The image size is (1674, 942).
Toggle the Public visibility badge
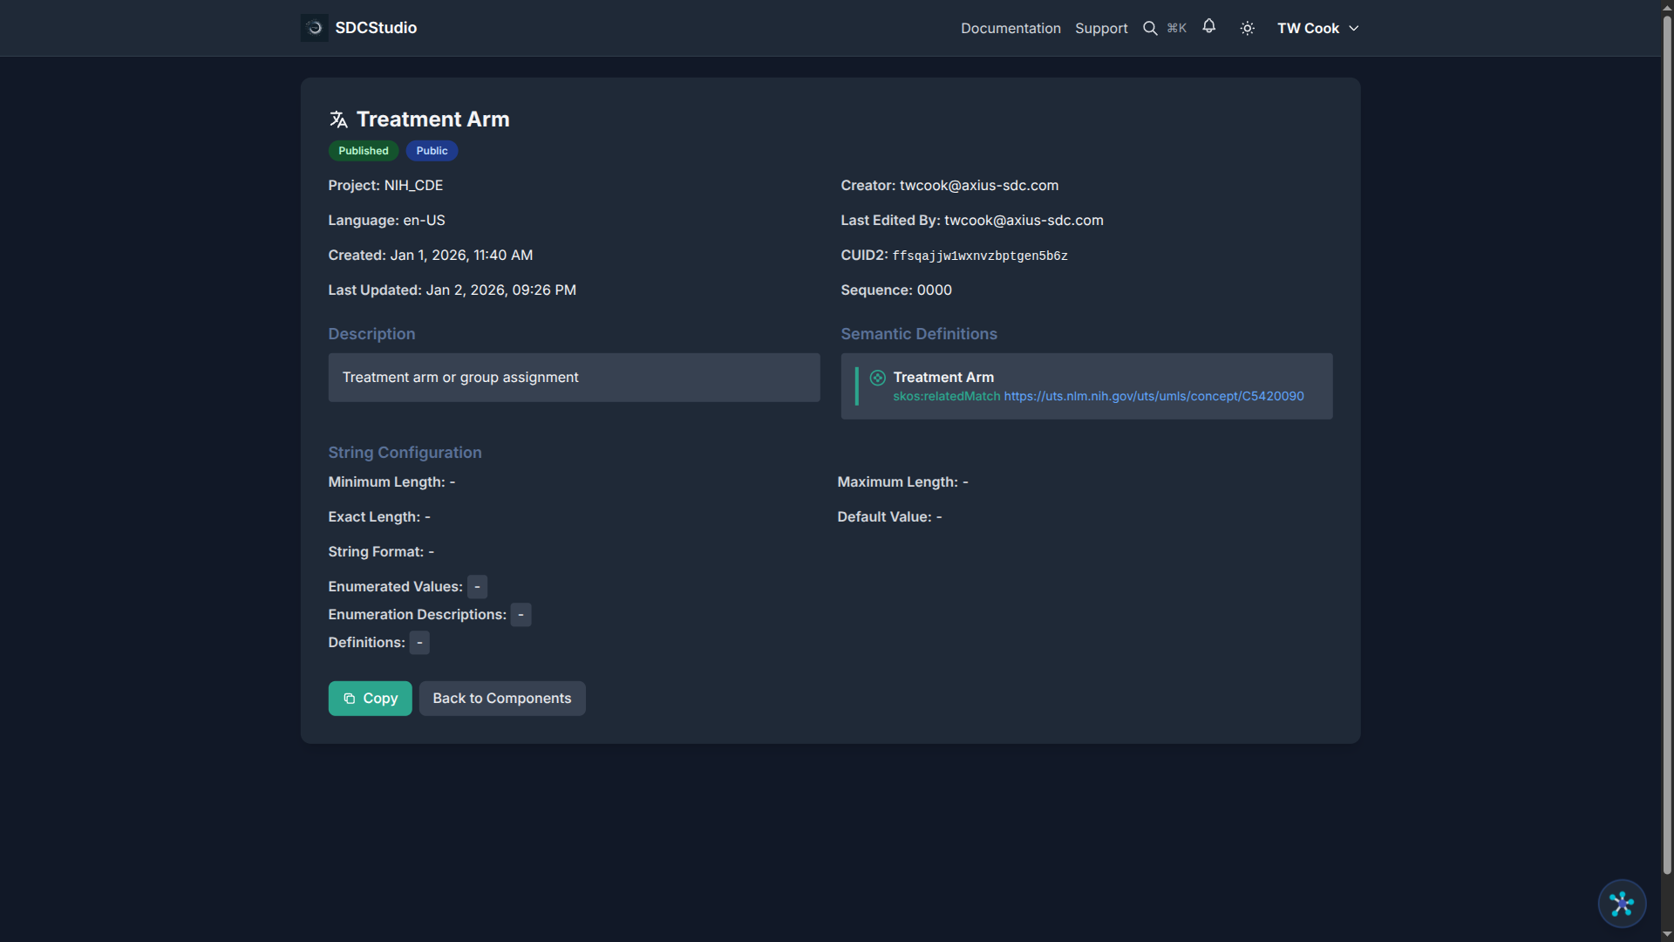431,150
